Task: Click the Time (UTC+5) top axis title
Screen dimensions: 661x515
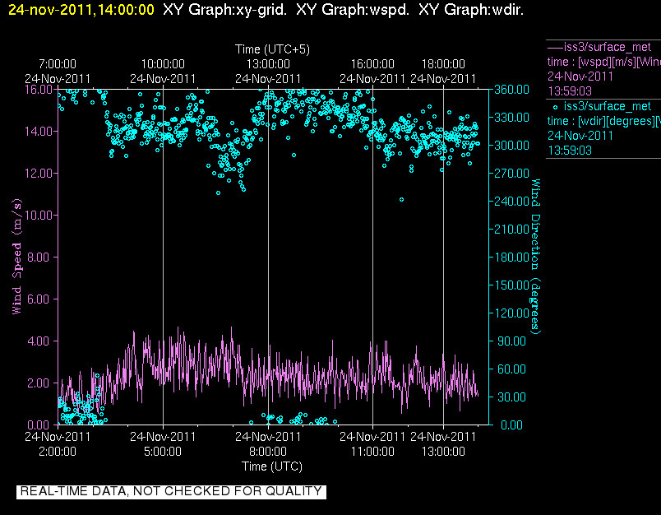Action: pos(272,49)
